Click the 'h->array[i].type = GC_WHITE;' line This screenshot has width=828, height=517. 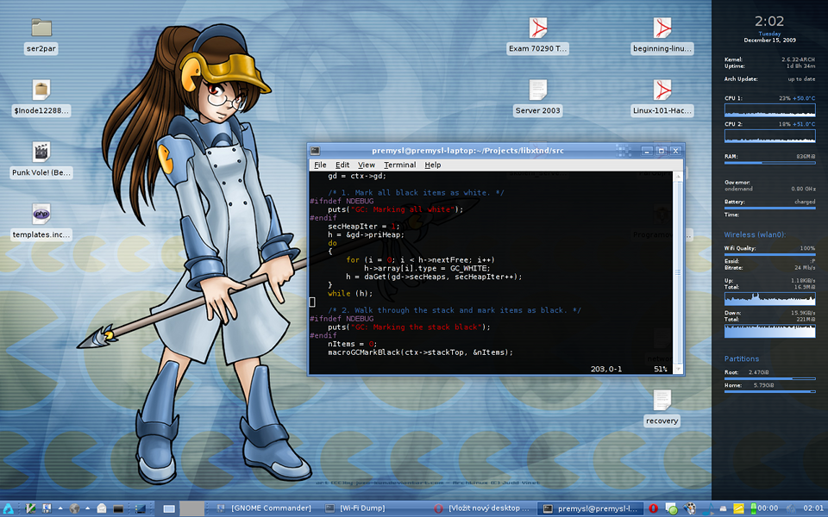[426, 269]
